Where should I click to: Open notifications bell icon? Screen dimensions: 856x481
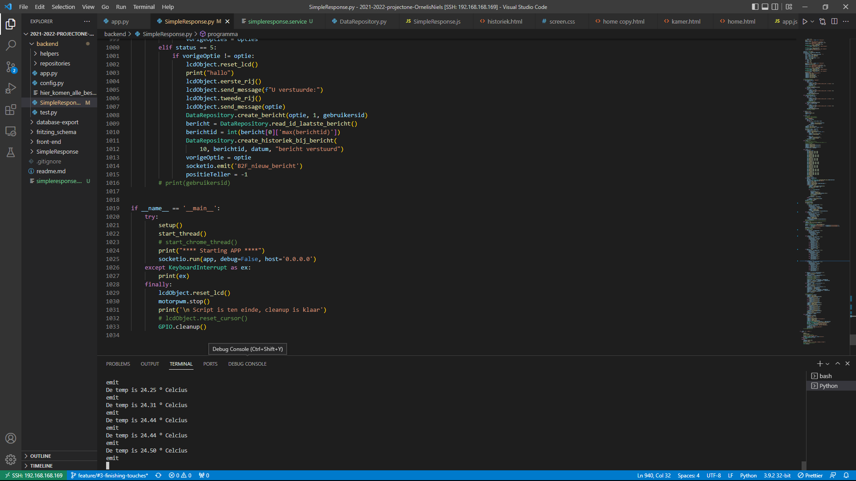[846, 475]
